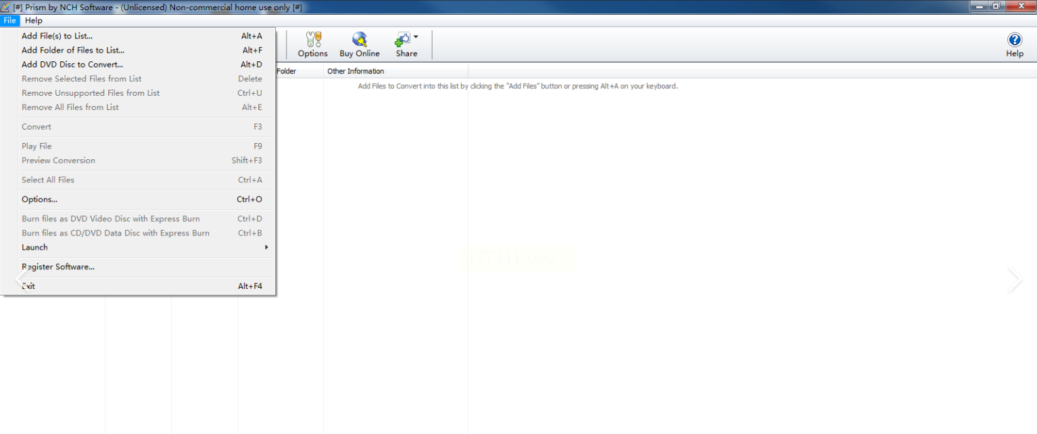Minimize the Prism window
The width and height of the screenshot is (1037, 434).
tap(980, 6)
